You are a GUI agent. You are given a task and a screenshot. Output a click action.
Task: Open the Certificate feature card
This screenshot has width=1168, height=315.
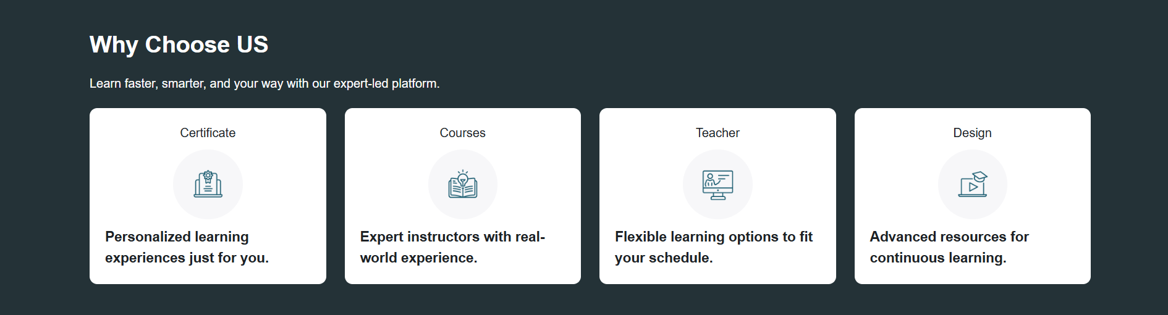(x=208, y=196)
